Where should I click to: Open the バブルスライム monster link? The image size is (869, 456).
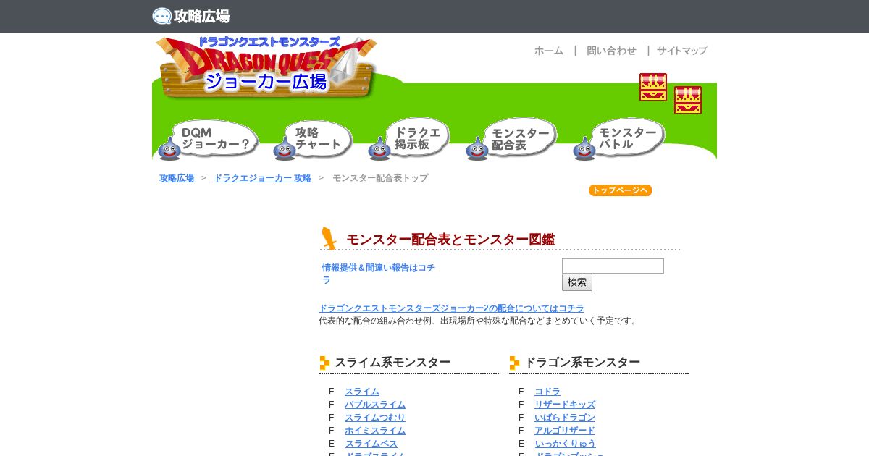pyautogui.click(x=375, y=405)
